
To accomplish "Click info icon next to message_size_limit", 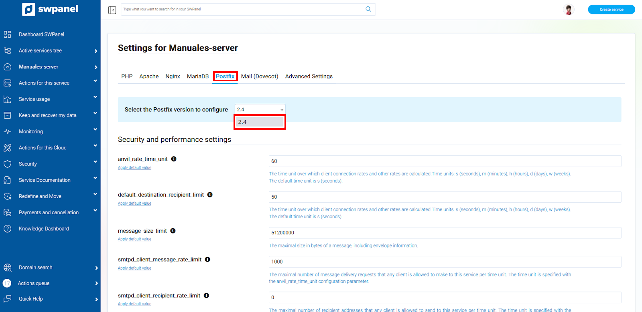I will 173,231.
